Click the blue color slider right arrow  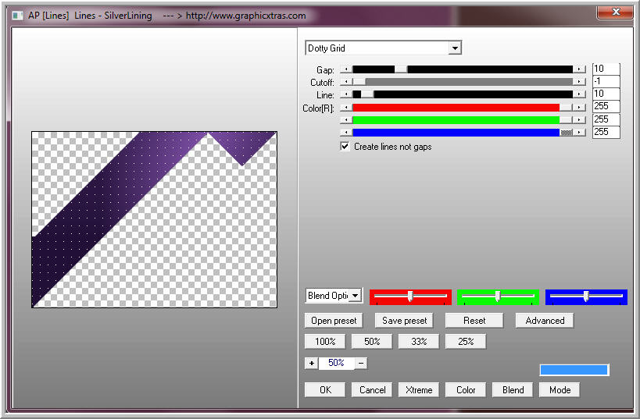(x=579, y=133)
